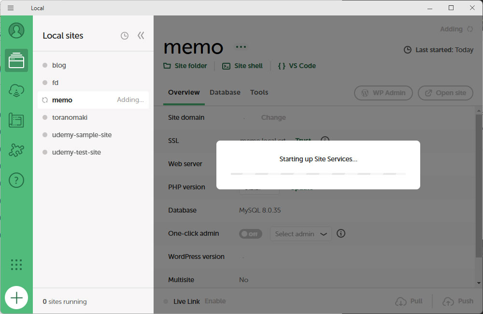The image size is (483, 314).
Task: Open the Add-ons puzzle icon
Action: (16, 150)
